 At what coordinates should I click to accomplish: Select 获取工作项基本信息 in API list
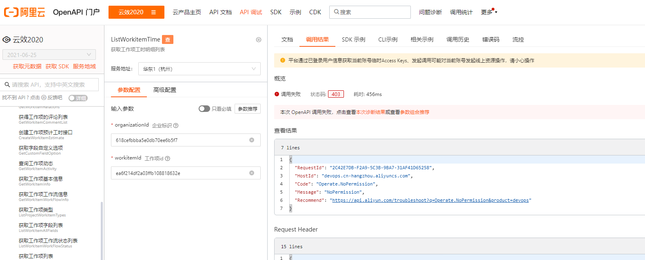coord(41,179)
